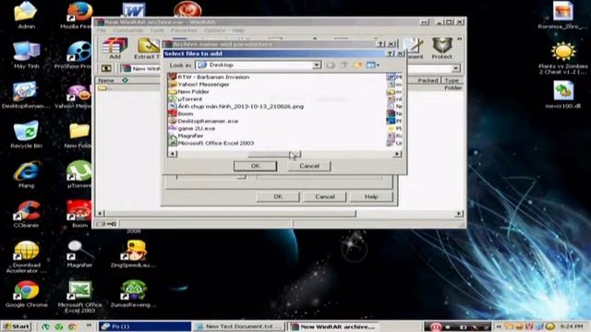Open the Help menu in WinRAR
This screenshot has height=332, width=591.
[x=238, y=30]
